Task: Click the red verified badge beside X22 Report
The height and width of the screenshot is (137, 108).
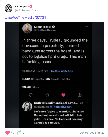Action: pyautogui.click(x=31, y=6)
